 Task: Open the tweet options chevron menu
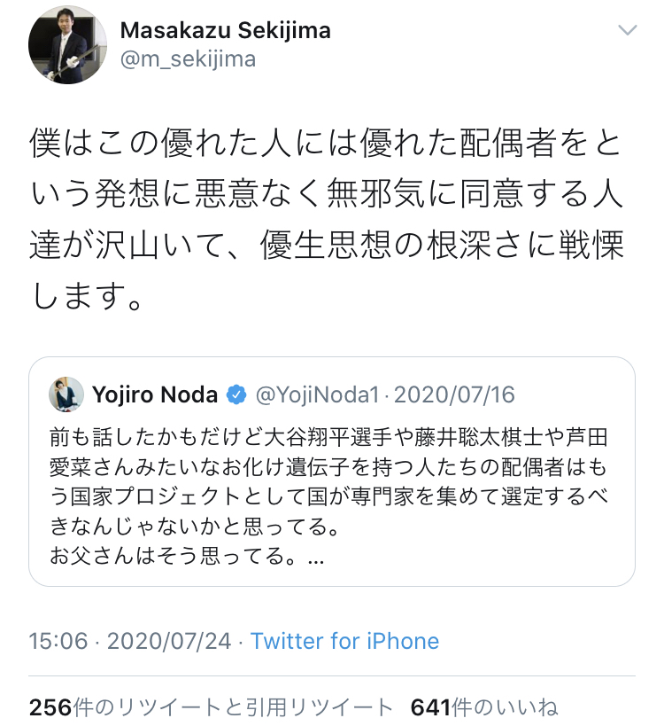627,31
